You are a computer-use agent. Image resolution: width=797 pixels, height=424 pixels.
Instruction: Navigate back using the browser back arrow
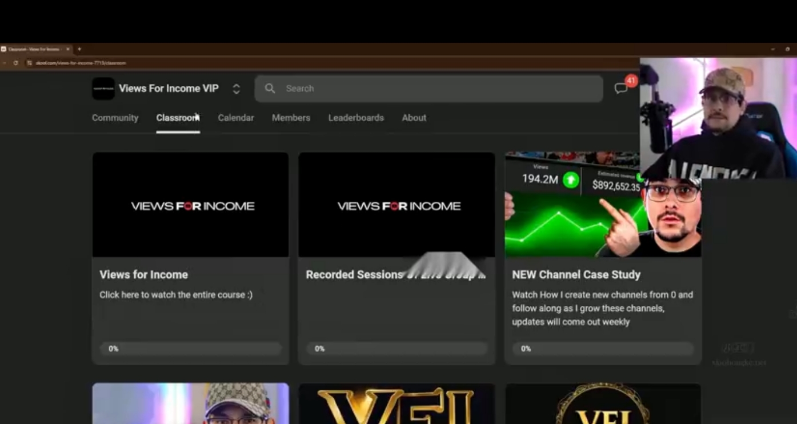tap(5, 63)
